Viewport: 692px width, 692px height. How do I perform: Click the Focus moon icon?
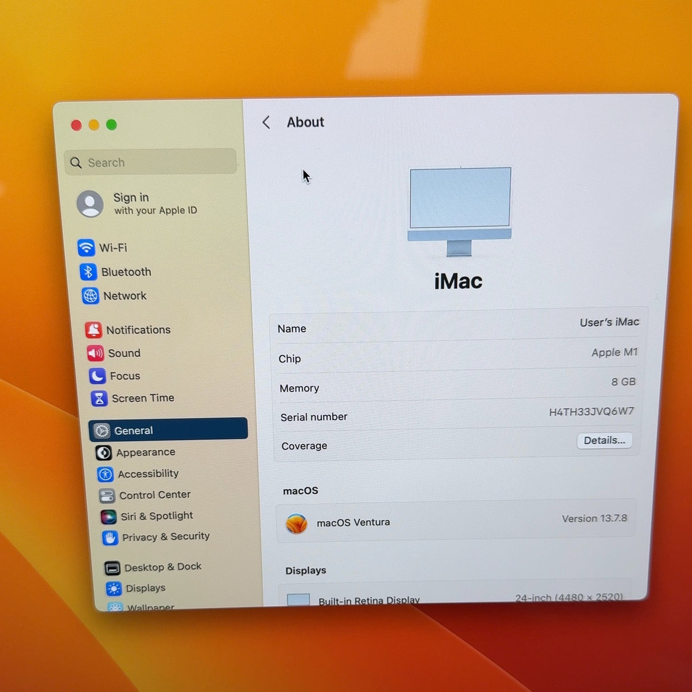[97, 376]
